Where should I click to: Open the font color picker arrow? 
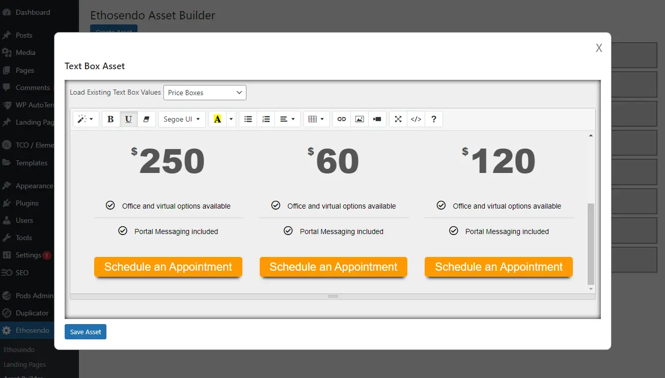230,119
